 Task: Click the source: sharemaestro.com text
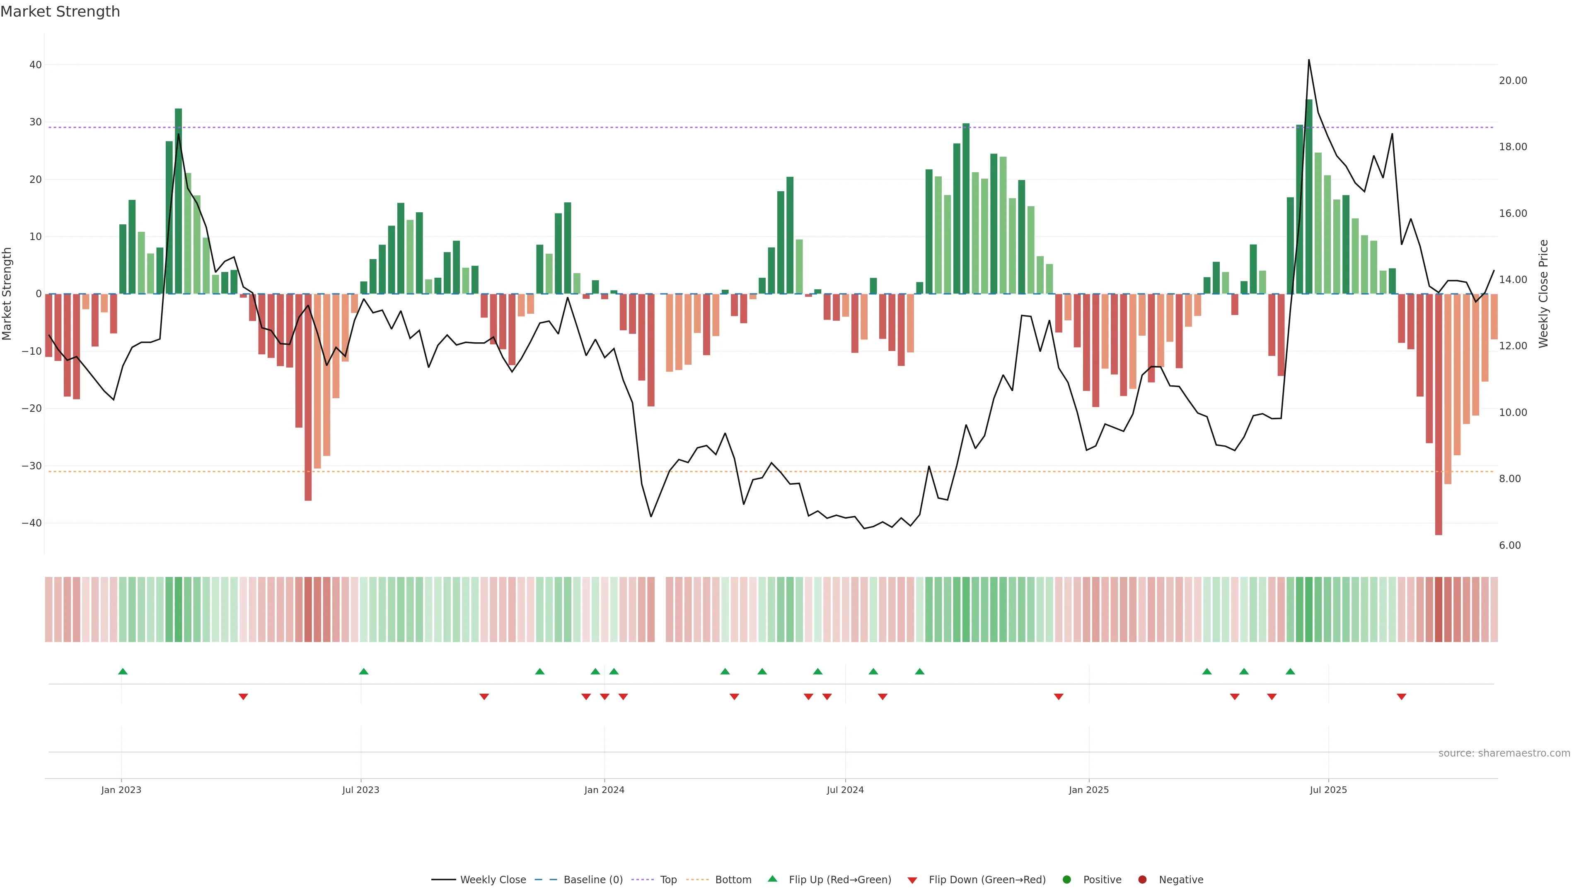(x=1504, y=753)
